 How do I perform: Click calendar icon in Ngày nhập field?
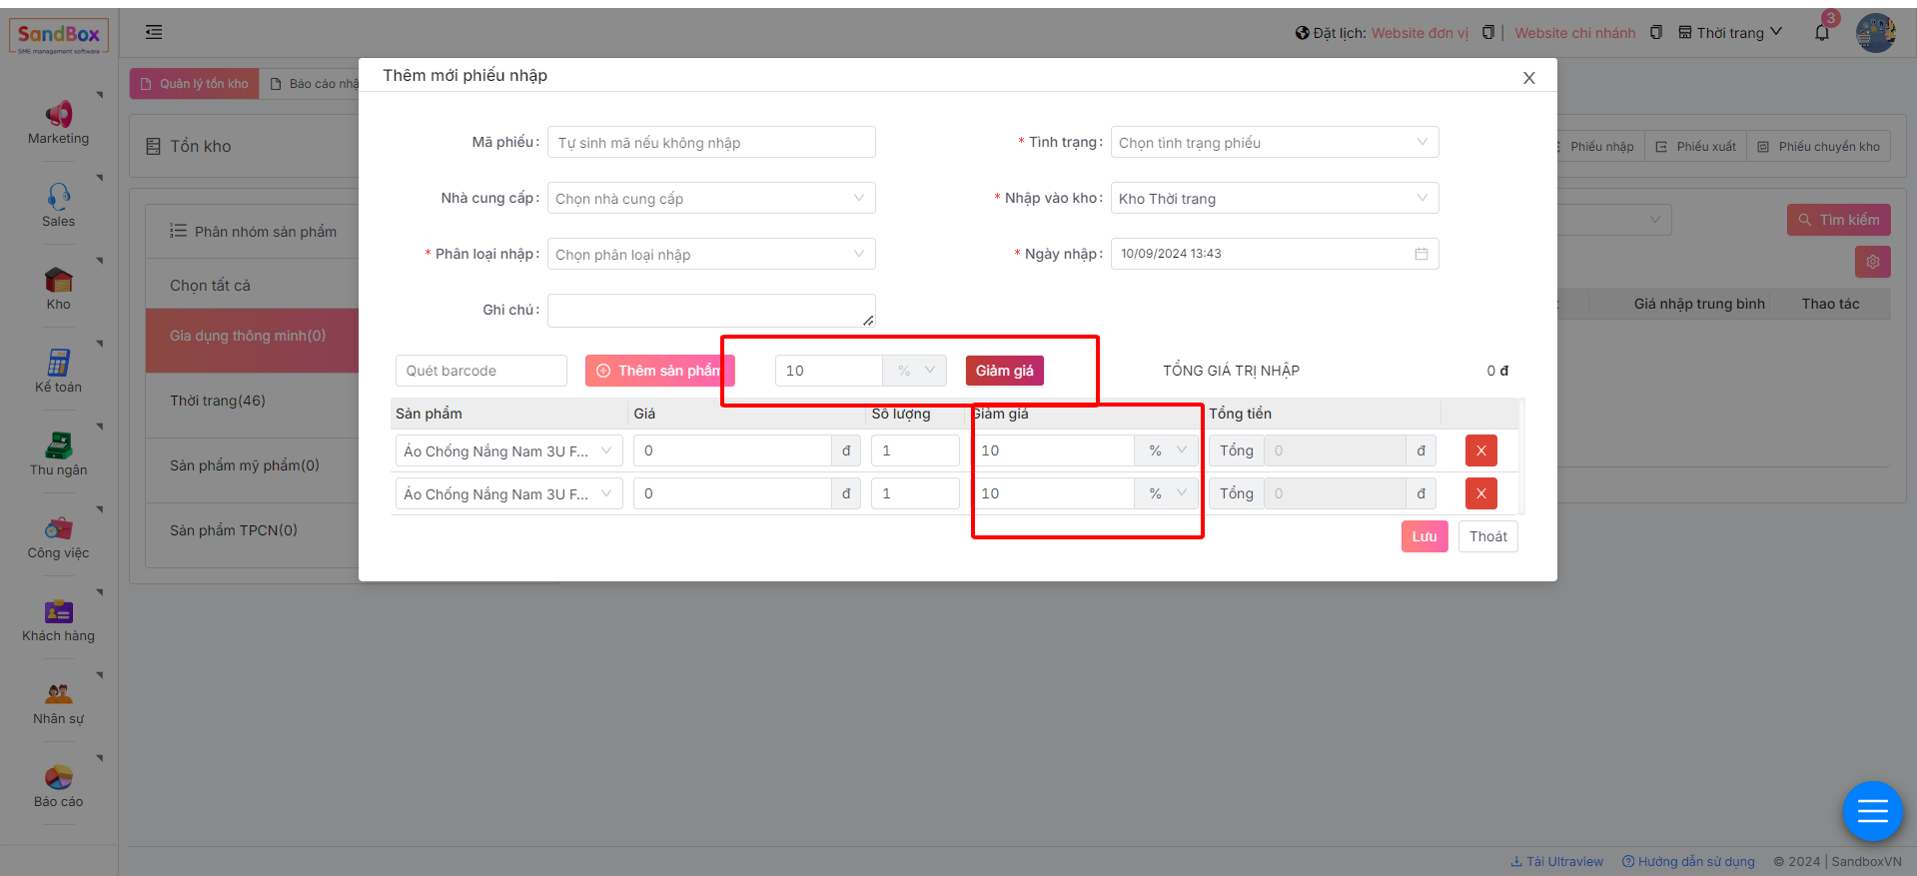tap(1421, 254)
